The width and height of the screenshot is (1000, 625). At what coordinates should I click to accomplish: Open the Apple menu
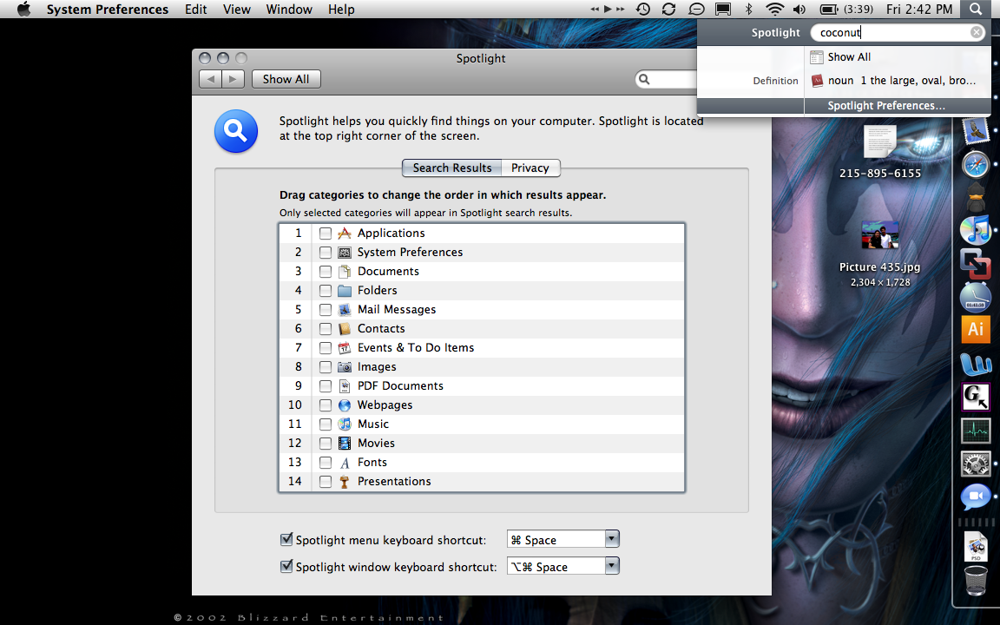[23, 9]
